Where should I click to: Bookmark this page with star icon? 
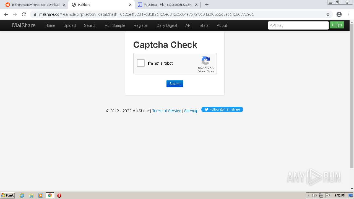coord(328,14)
